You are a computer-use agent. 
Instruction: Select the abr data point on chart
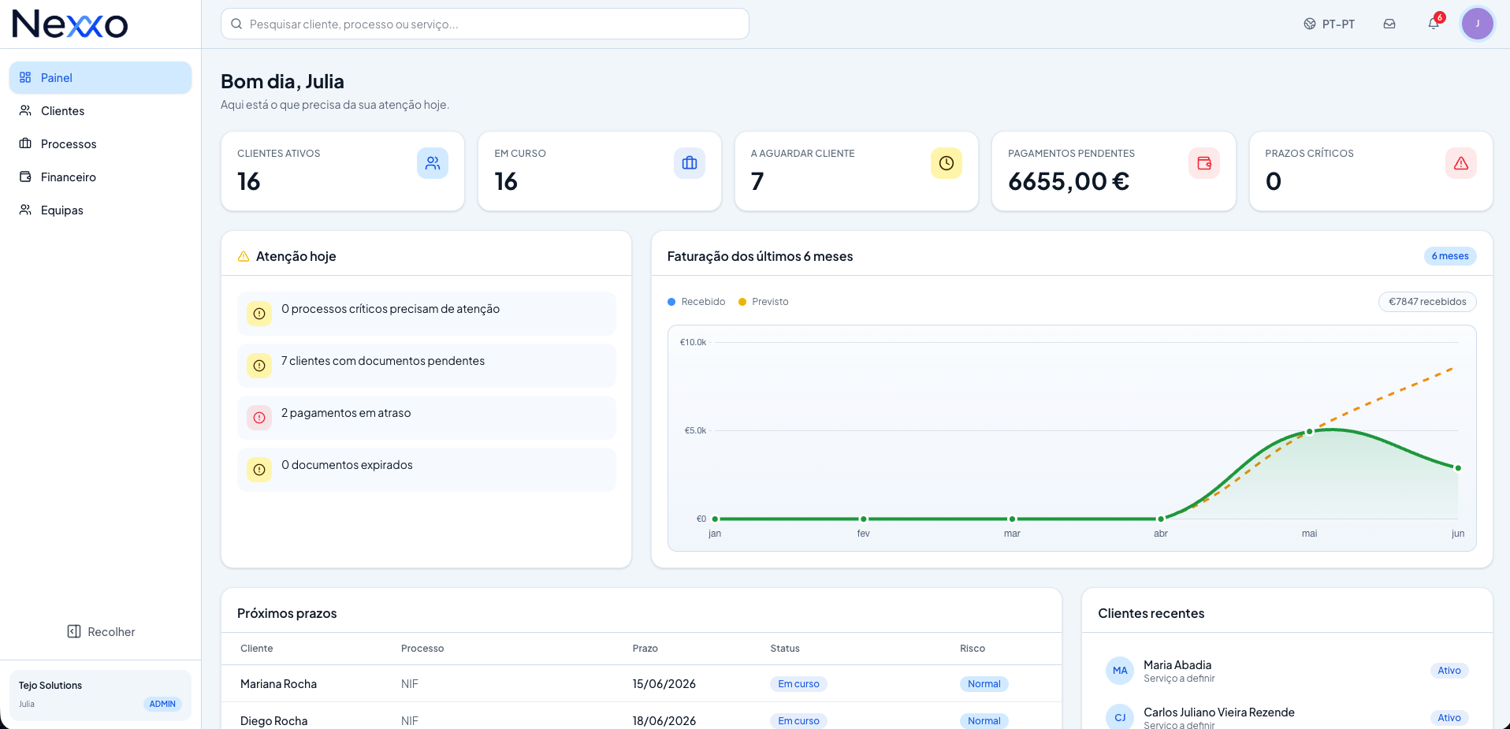(1161, 519)
